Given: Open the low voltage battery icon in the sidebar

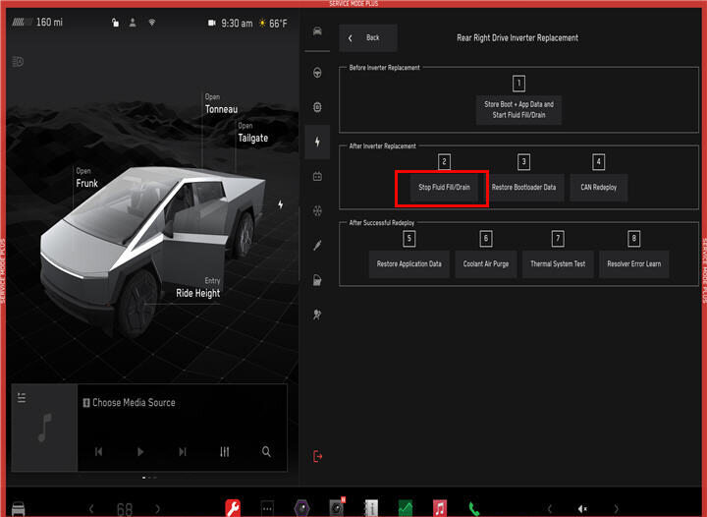Looking at the screenshot, I should click(317, 176).
